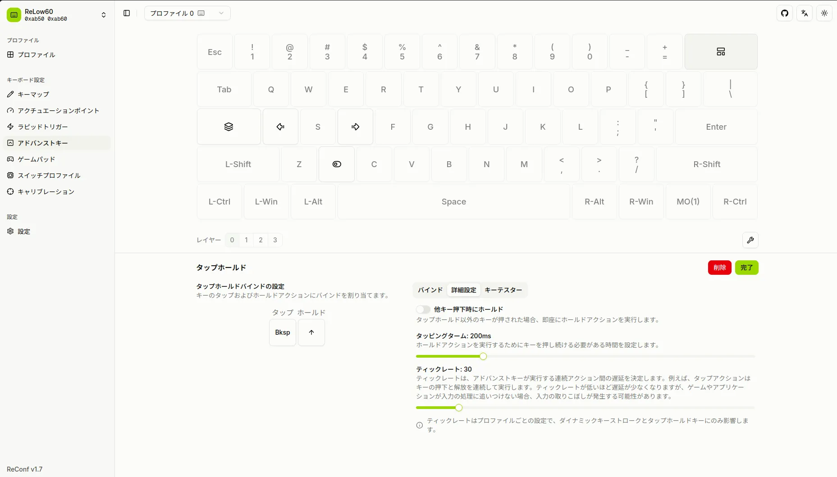Select the Esc key
The image size is (837, 477).
(x=215, y=52)
